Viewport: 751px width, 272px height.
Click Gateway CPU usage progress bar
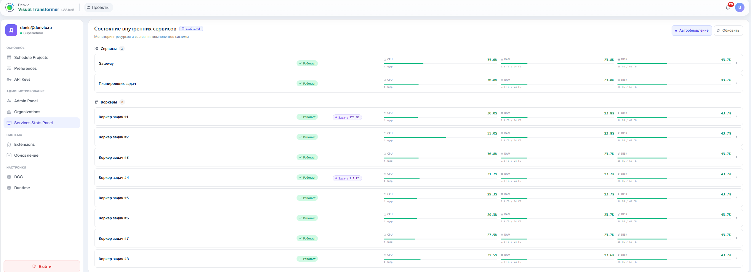pyautogui.click(x=440, y=64)
